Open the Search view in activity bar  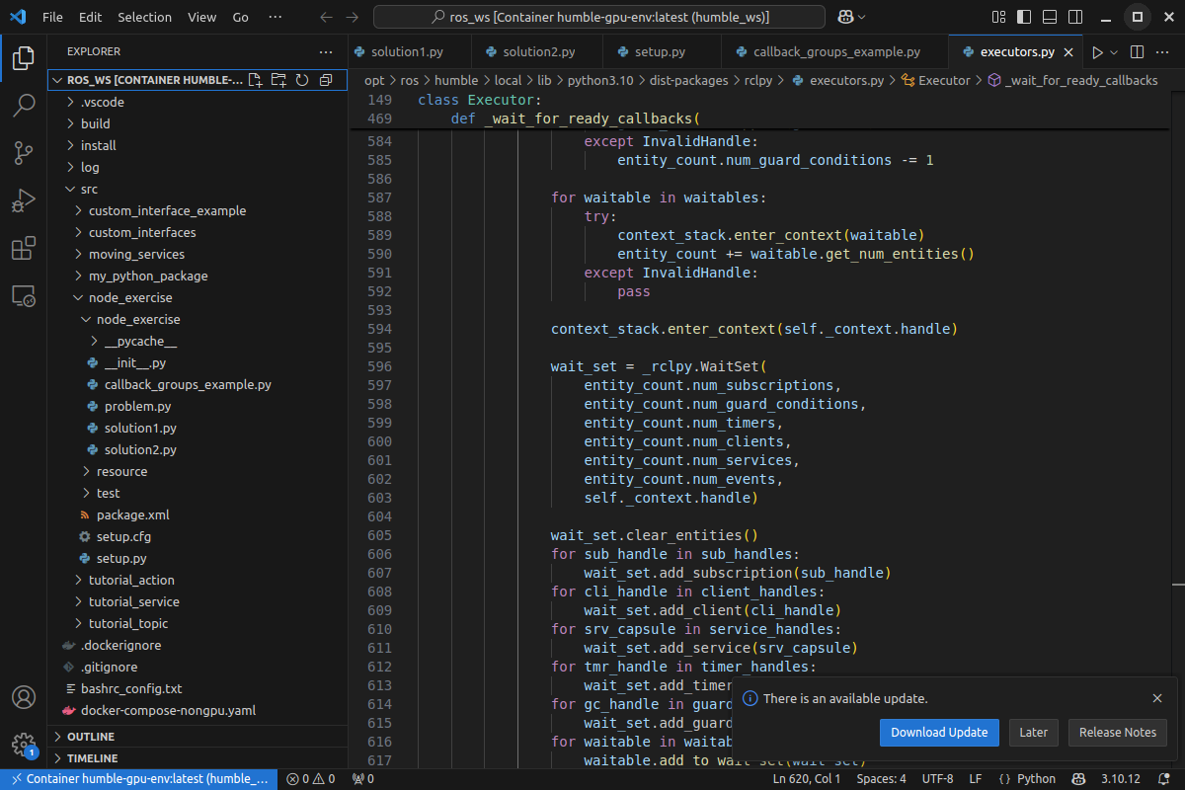tap(24, 106)
